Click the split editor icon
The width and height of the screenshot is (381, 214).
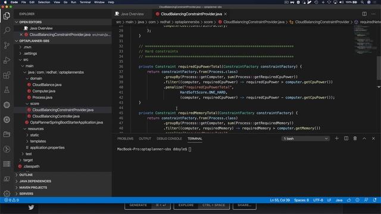364,14
